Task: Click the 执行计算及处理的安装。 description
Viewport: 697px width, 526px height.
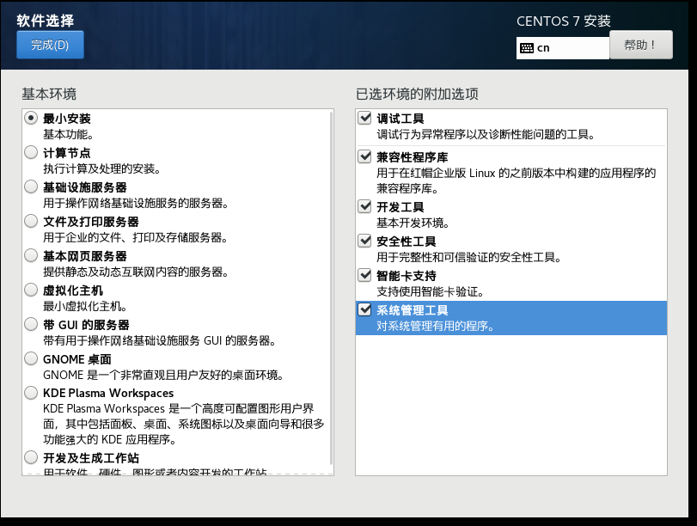Action: pyautogui.click(x=101, y=168)
